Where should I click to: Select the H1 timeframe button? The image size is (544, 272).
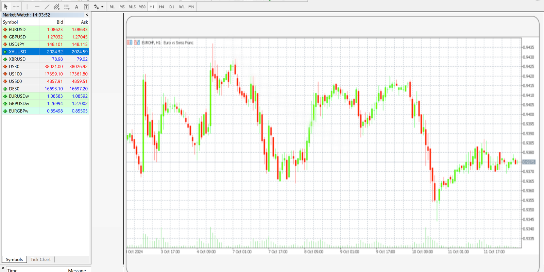pos(152,7)
